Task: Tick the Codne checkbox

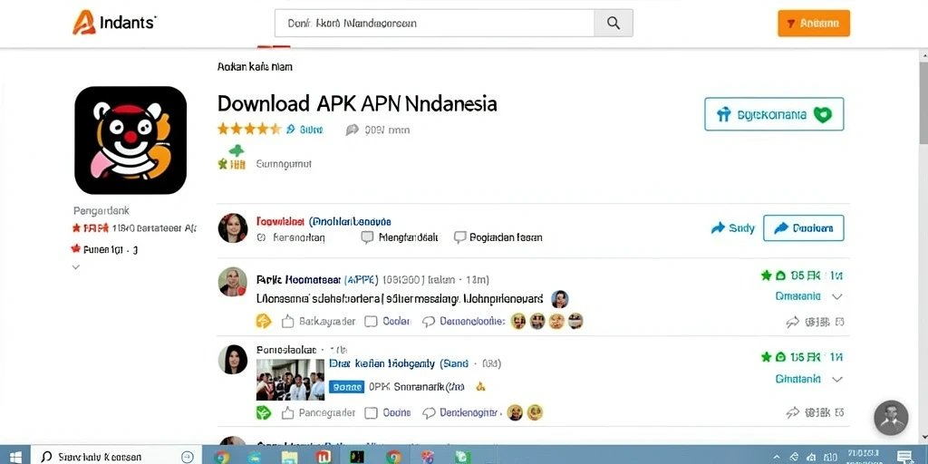Action: tap(371, 412)
